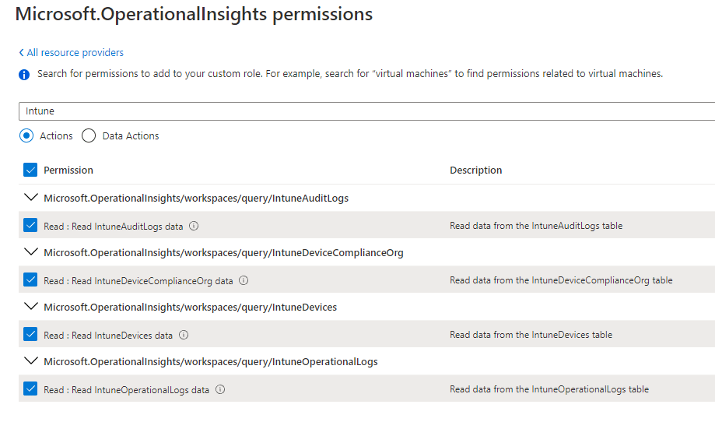Click the info icon beside Read IntuneAuditLogs data

pyautogui.click(x=194, y=226)
